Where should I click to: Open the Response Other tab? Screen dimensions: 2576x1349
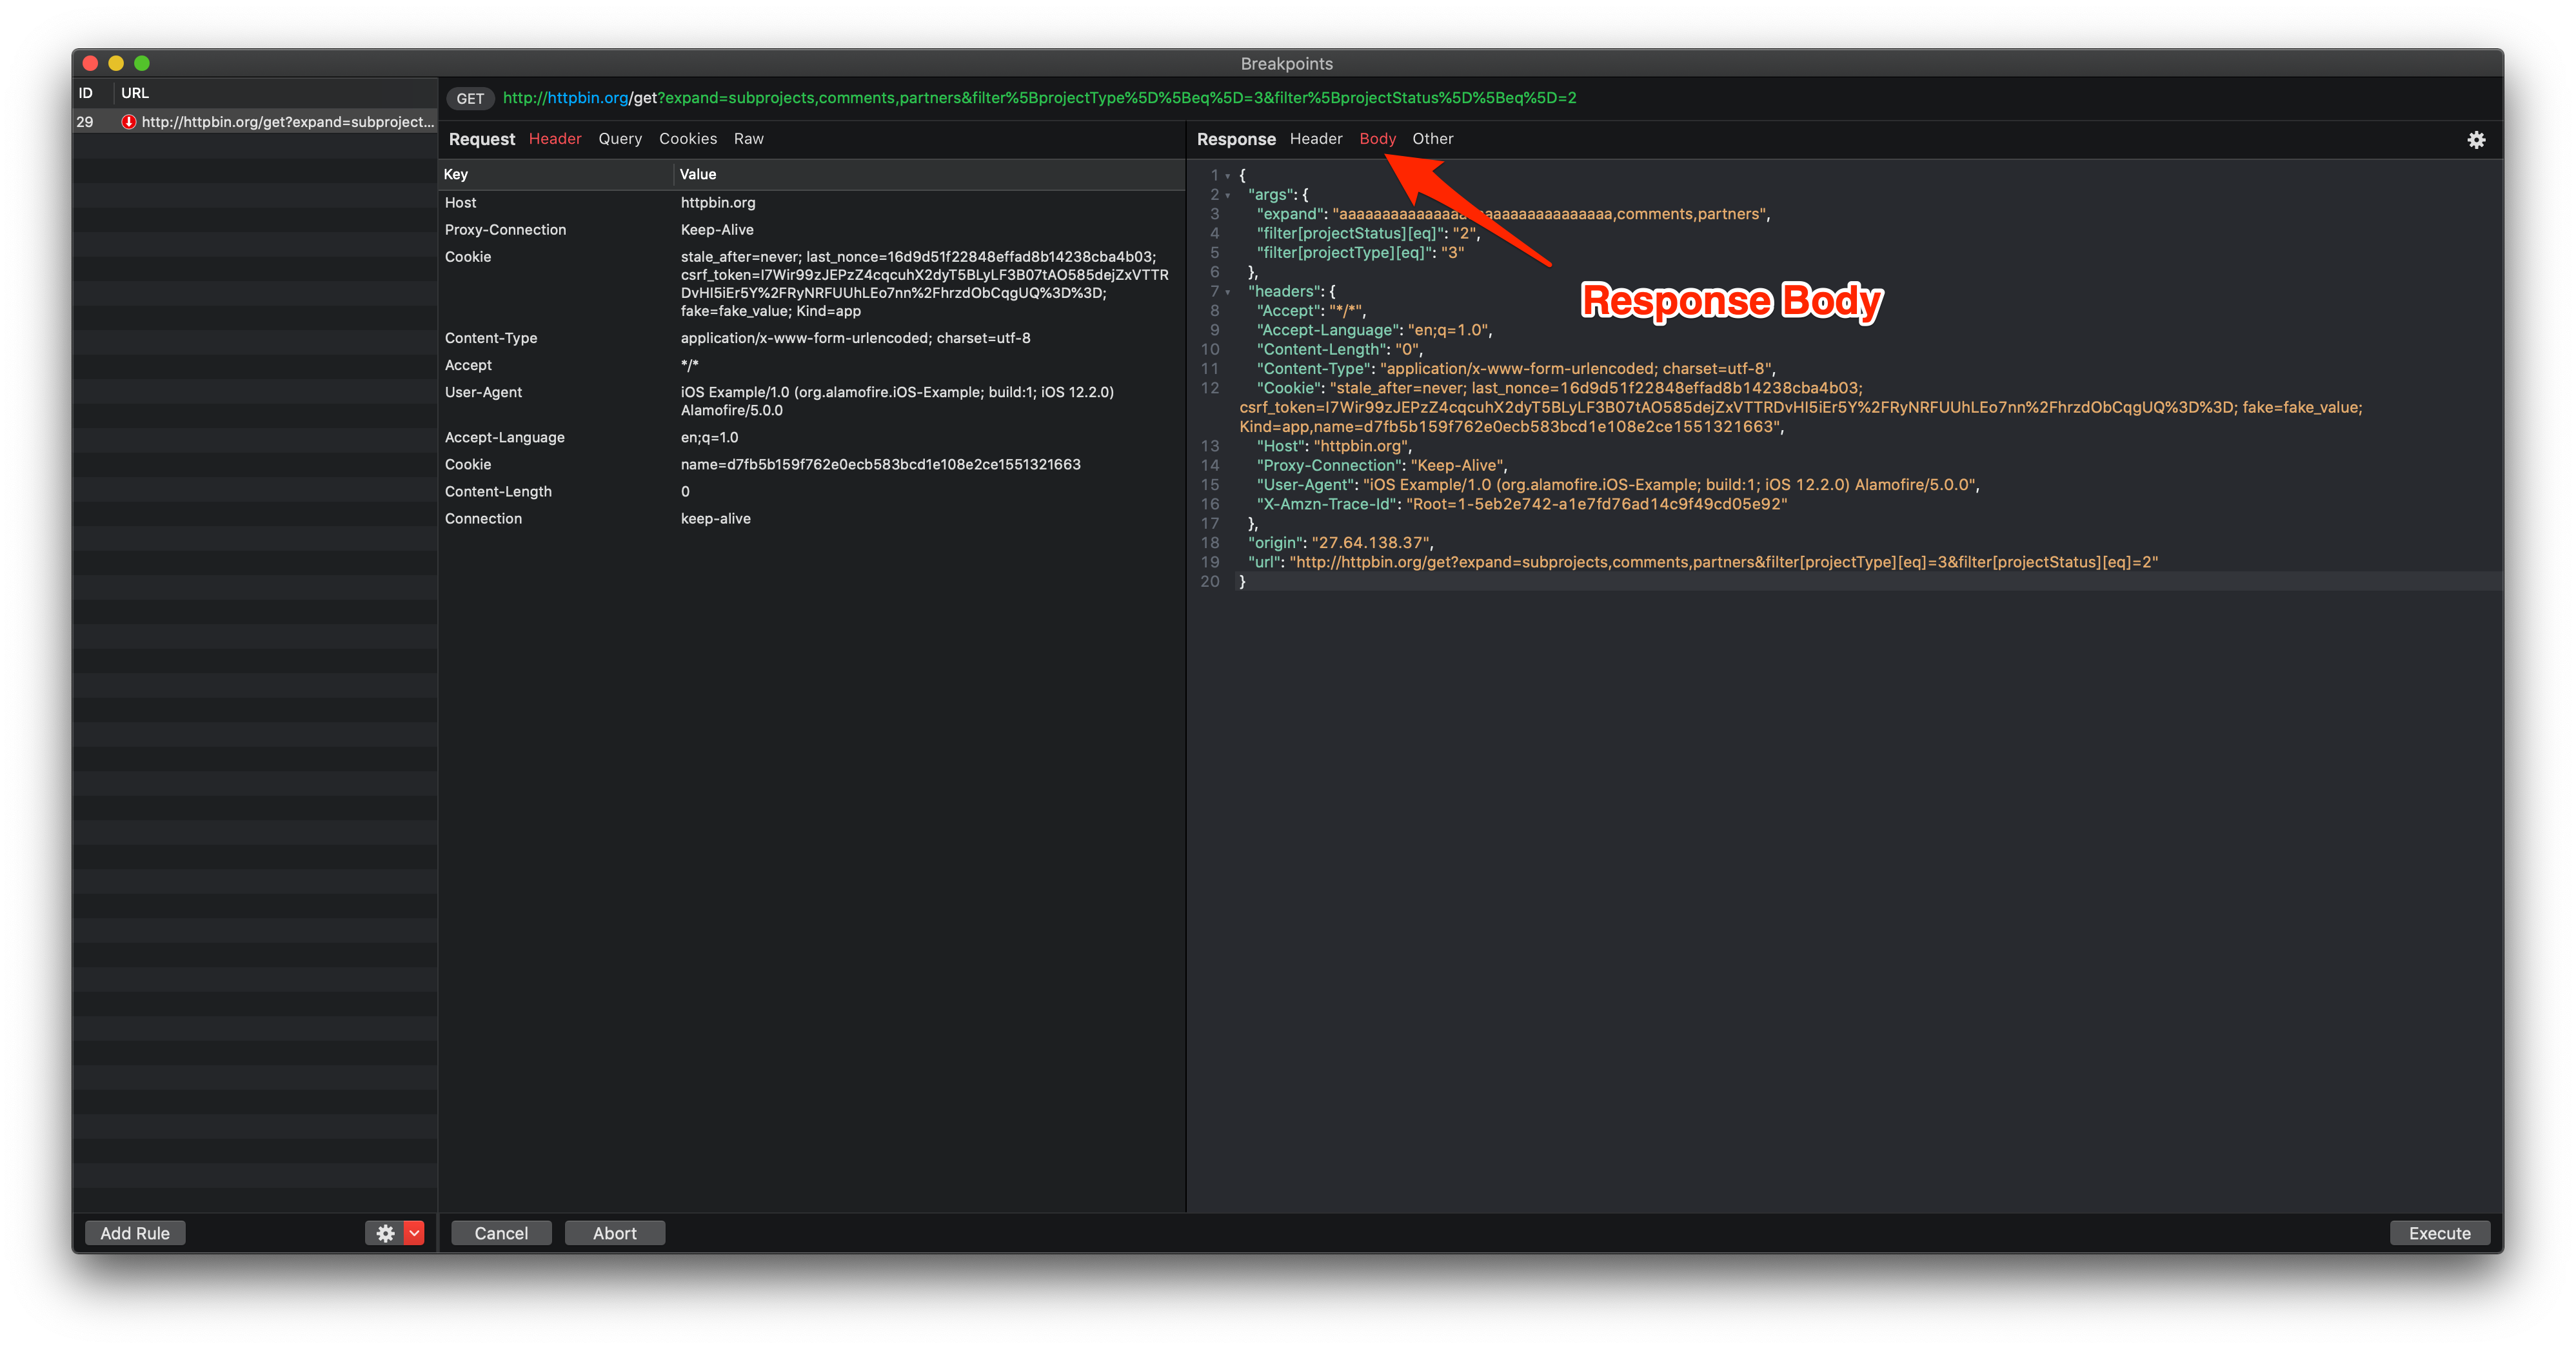1432,139
